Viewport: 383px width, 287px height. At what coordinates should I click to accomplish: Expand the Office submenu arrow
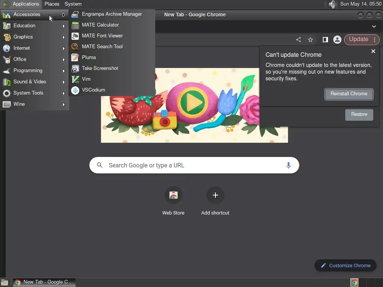pyautogui.click(x=64, y=59)
